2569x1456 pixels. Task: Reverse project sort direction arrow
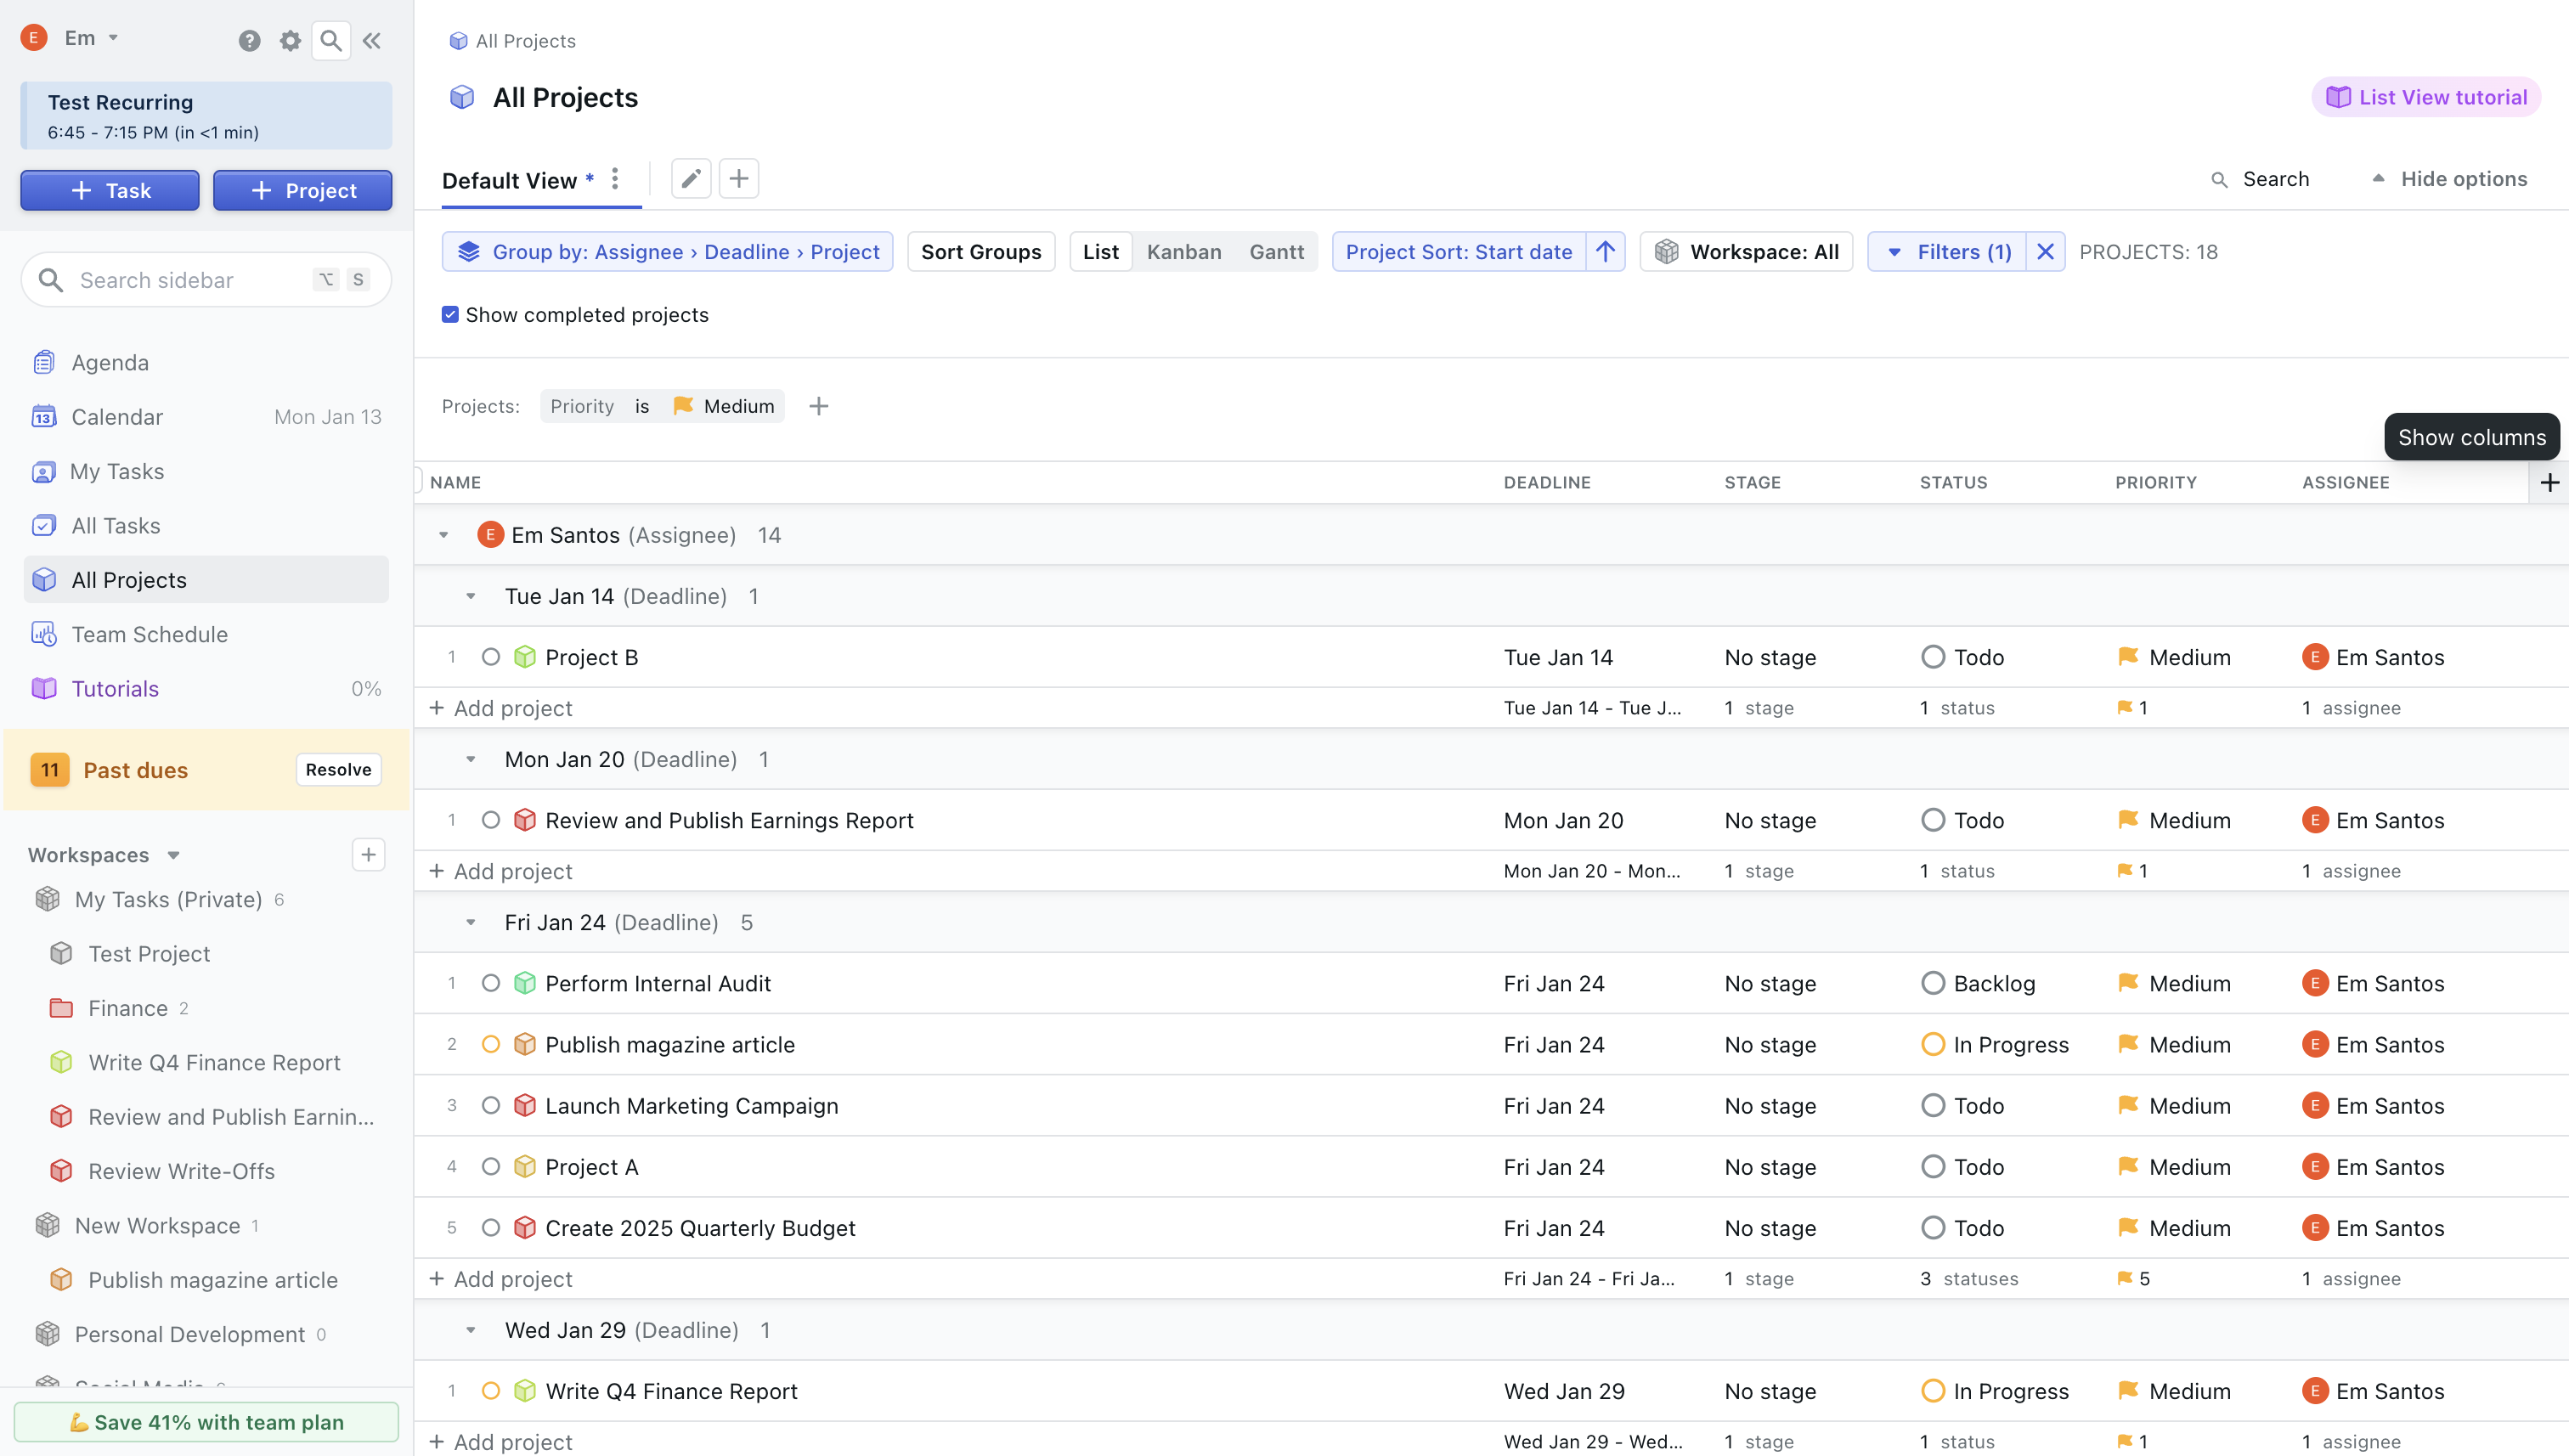(x=1605, y=252)
